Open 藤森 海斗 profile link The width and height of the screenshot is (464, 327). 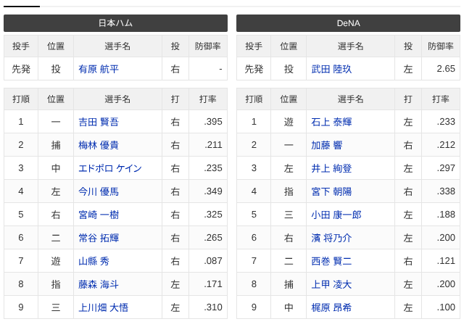pos(99,284)
